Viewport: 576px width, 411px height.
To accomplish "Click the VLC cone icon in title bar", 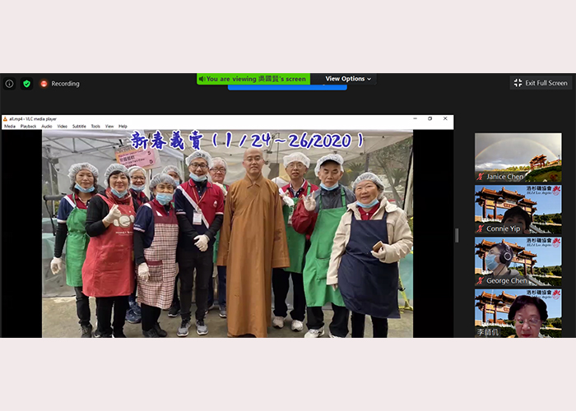I will click(5, 119).
